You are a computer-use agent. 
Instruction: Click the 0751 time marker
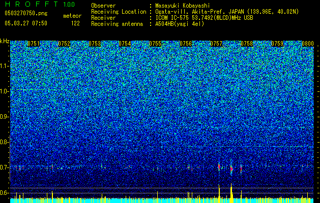click(33, 44)
